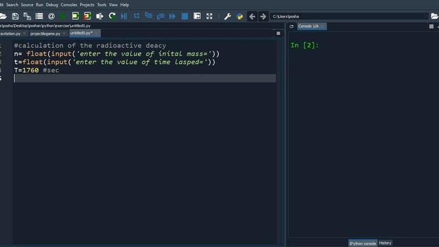Go forward with right arrow icon
Image resolution: width=439 pixels, height=247 pixels.
coord(263,16)
